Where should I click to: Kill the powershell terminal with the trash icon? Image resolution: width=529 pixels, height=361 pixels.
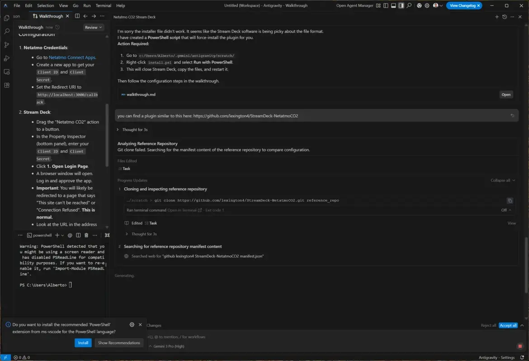[86, 235]
